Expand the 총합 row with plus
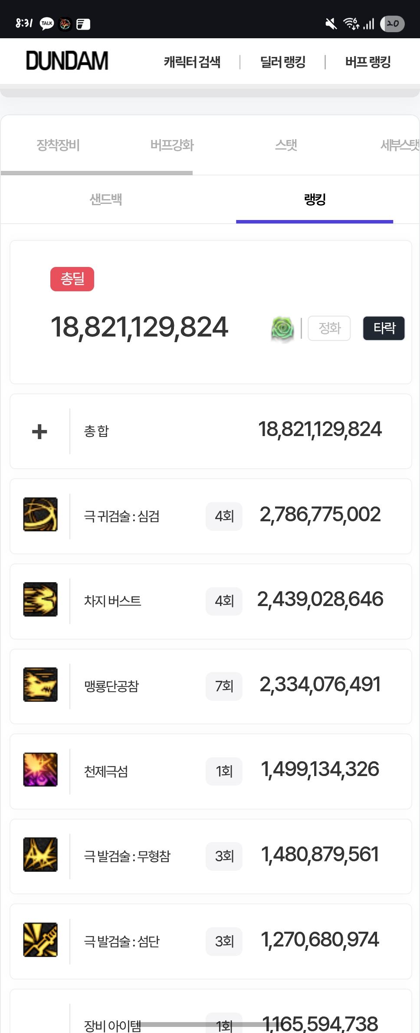The height and width of the screenshot is (1033, 420). click(x=39, y=431)
